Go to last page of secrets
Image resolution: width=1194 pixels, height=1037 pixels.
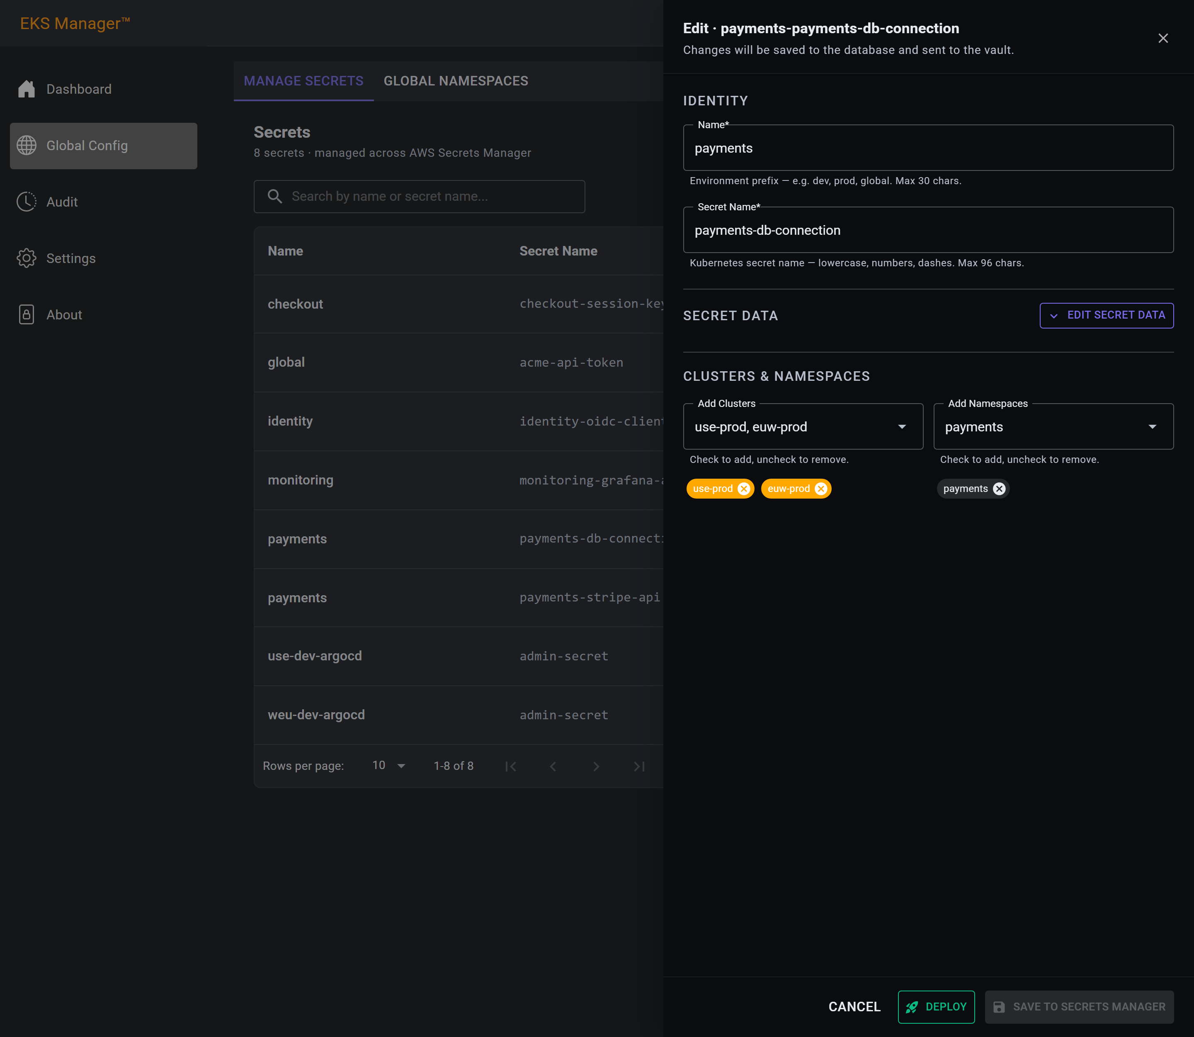(x=638, y=766)
